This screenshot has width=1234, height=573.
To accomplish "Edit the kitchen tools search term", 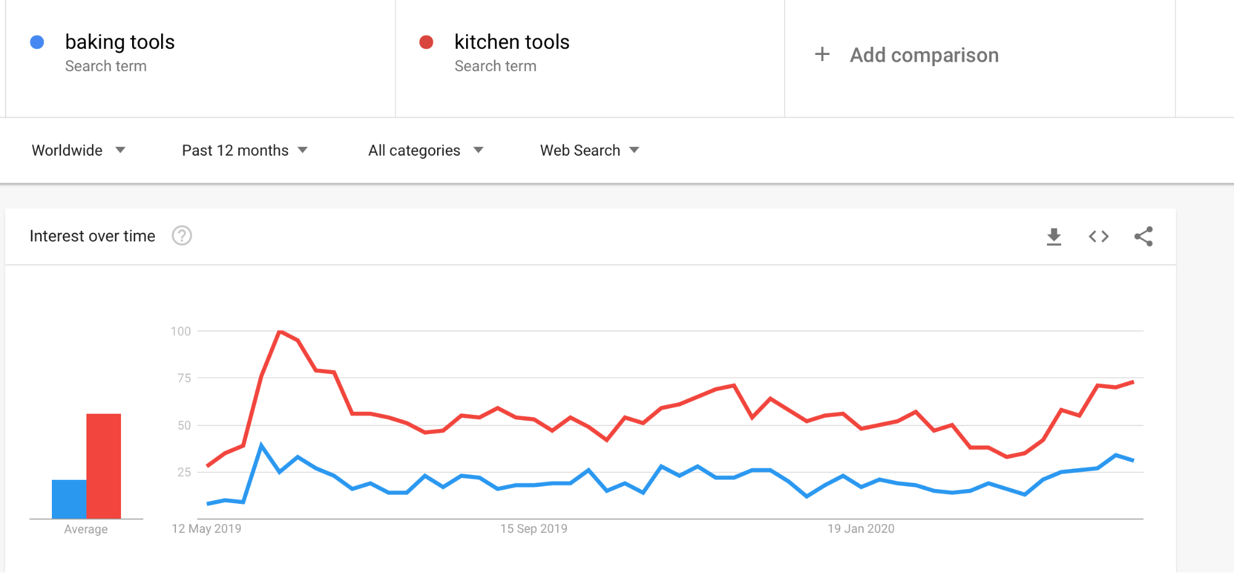I will pos(512,42).
